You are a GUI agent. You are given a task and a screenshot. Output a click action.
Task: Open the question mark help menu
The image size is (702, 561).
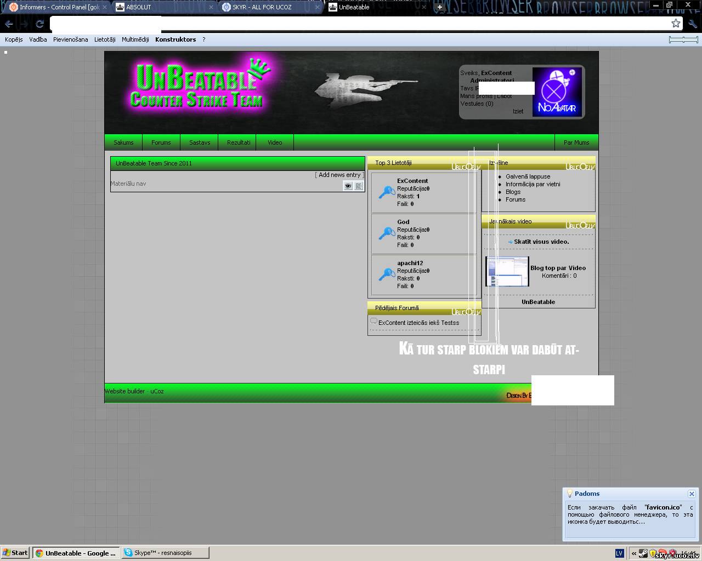pos(204,39)
